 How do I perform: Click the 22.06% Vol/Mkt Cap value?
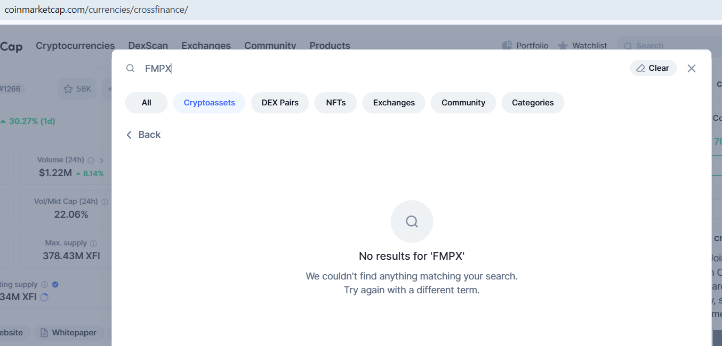[71, 215]
